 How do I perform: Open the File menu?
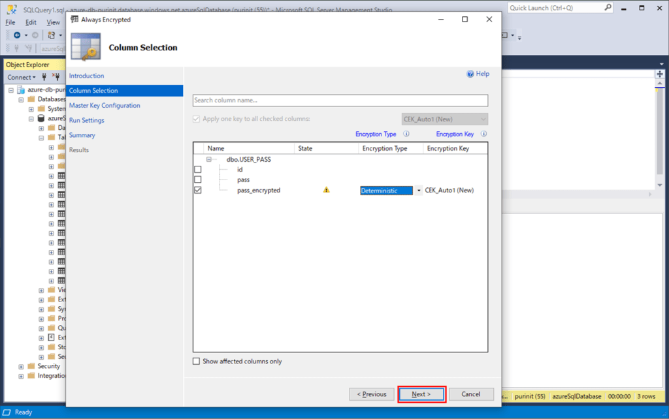[10, 22]
